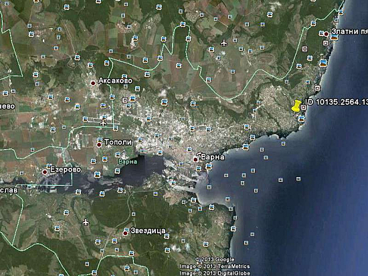Select the Аксаково town label text
The height and width of the screenshot is (276, 368).
click(115, 81)
